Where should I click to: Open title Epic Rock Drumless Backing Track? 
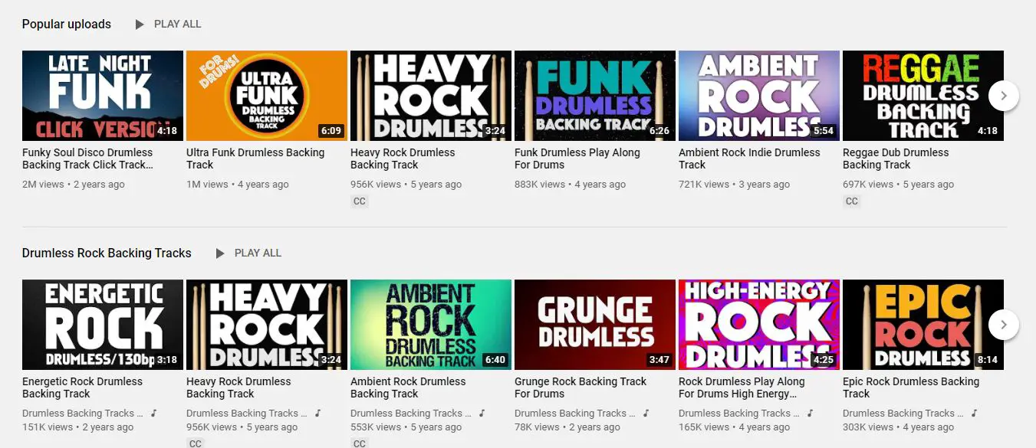pyautogui.click(x=911, y=388)
